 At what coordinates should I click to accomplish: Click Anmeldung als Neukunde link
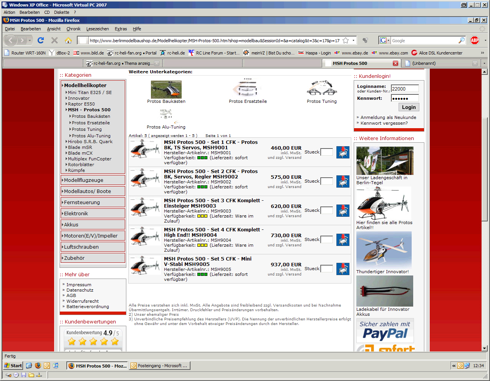(x=388, y=117)
